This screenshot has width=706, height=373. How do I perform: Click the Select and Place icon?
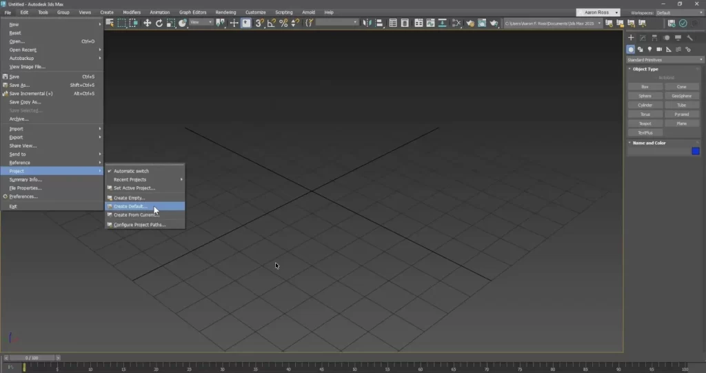pos(182,23)
